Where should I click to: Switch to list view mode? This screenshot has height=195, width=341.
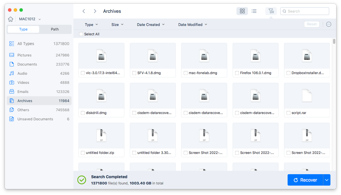point(254,11)
